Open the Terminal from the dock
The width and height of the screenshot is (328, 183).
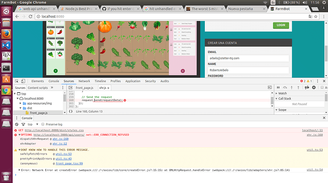(x=6, y=68)
